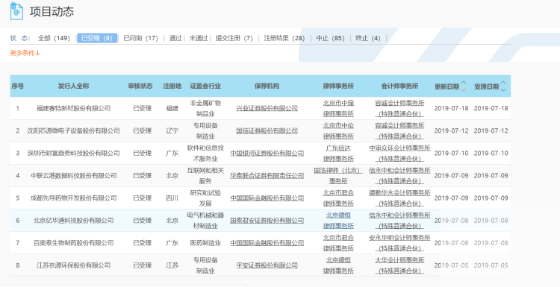The height and width of the screenshot is (287, 560).
Task: Click issuer 福建赛特新材股份有限公司
Action: [x=74, y=108]
